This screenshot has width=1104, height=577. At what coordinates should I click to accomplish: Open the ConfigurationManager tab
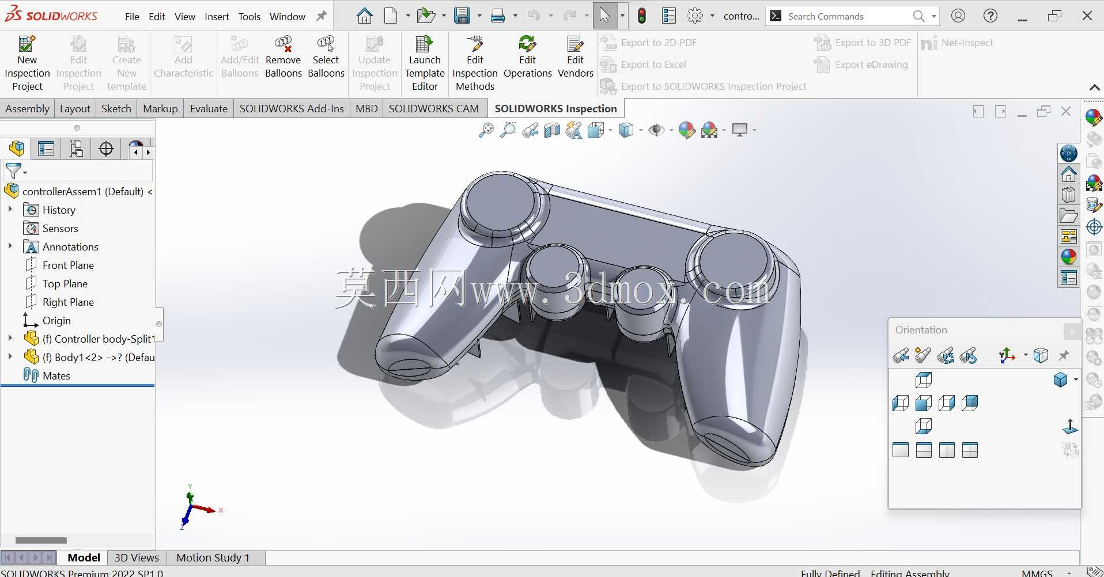click(76, 149)
